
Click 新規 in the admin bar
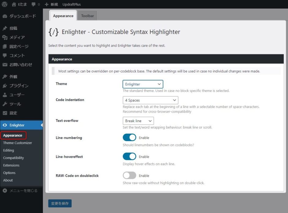[54, 4]
